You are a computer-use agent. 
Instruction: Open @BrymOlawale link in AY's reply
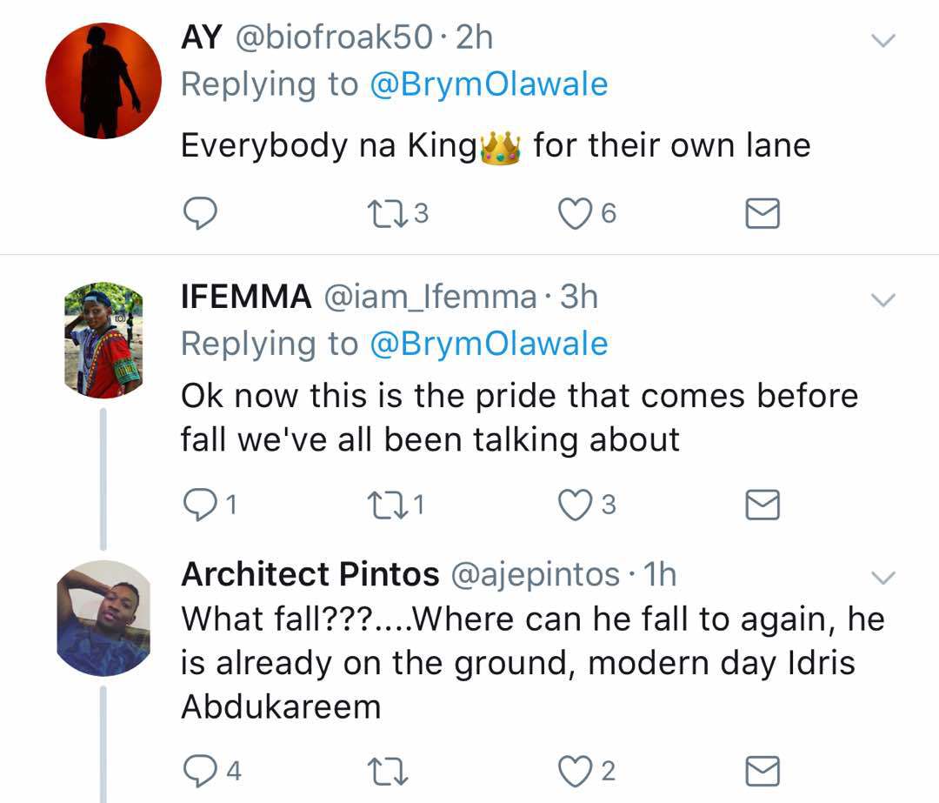(x=489, y=84)
